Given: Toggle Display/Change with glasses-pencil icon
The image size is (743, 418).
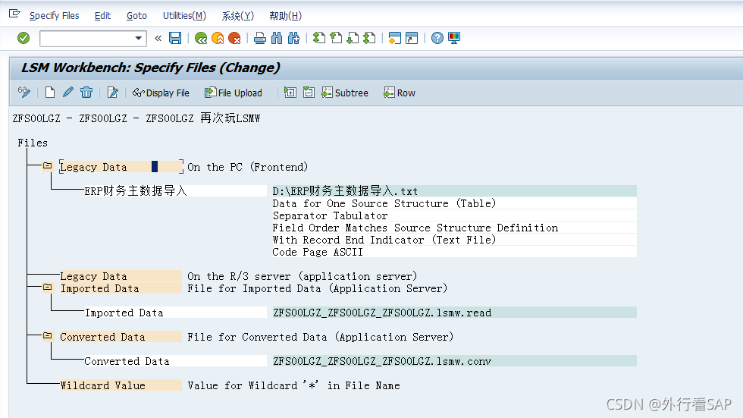Looking at the screenshot, I should [x=24, y=92].
